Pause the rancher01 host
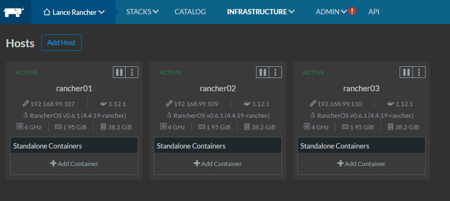The image size is (450, 201). click(119, 72)
